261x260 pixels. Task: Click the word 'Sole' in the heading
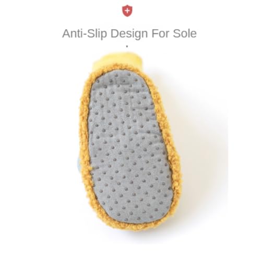[185, 33]
